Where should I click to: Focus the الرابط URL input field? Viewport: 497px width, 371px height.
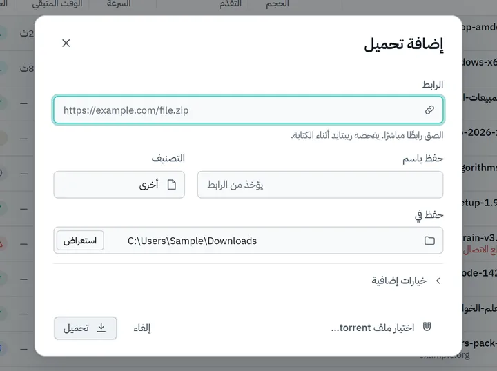point(248,110)
